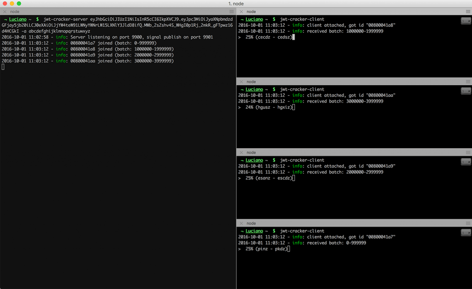This screenshot has height=289, width=472.
Task: Click the "25% (esanz - escdz)" progress line
Action: tap(265, 178)
